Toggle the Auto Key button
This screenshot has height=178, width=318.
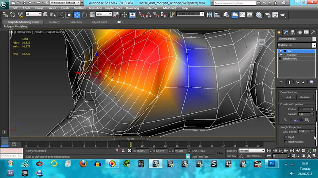click(x=231, y=151)
